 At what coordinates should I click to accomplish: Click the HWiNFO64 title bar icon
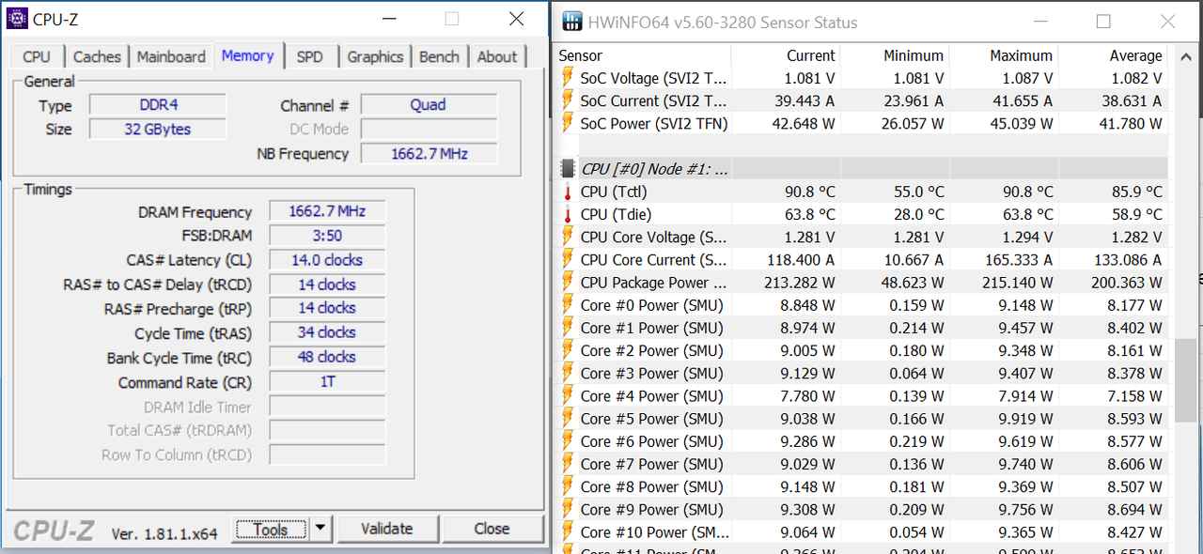[x=570, y=22]
